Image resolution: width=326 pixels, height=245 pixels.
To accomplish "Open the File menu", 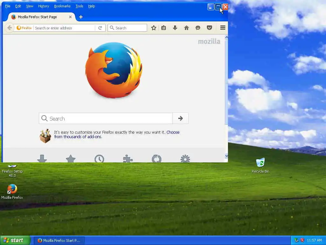I will pos(8,6).
